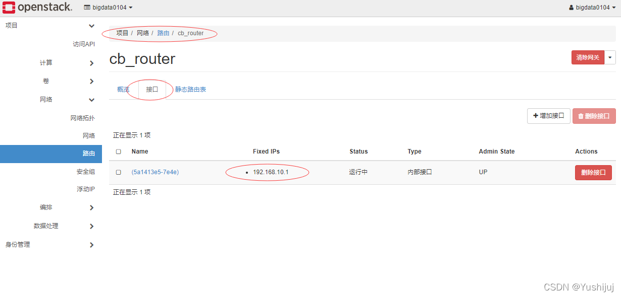621x297 pixels.
Task: Click the greyed 删除接口 button with trash icon
Action: click(594, 116)
